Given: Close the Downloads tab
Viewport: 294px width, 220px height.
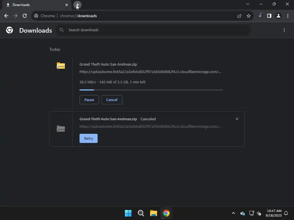Looking at the screenshot, I should (x=67, y=5).
